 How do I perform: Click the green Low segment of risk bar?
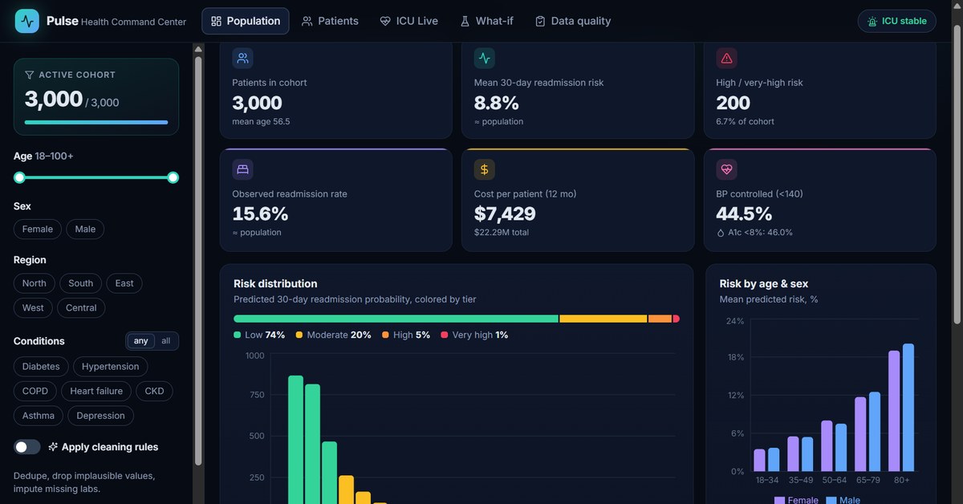click(396, 319)
